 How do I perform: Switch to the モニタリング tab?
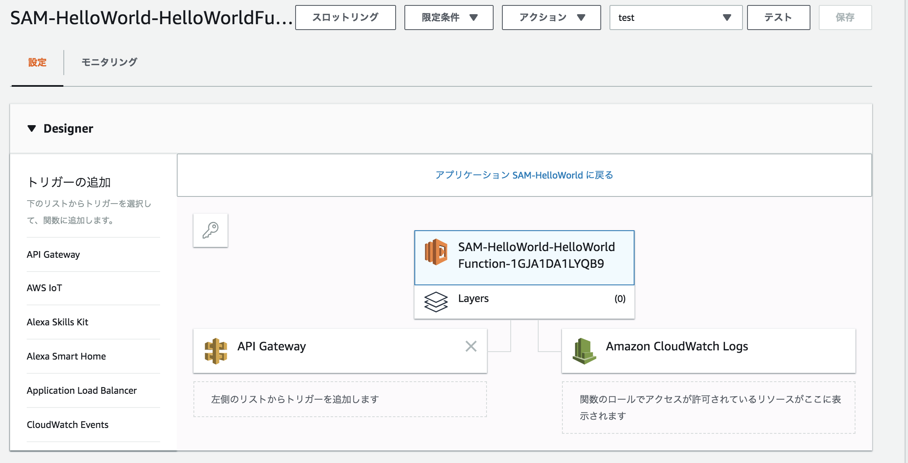pyautogui.click(x=109, y=62)
